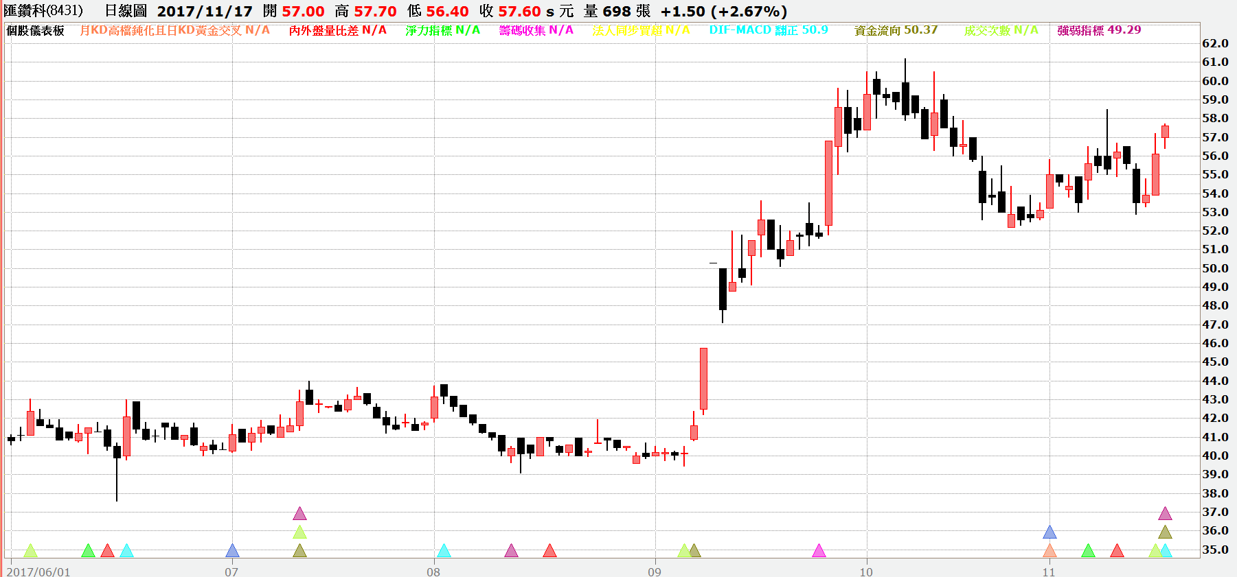Click the 資金流向 50.37 indicator
The height and width of the screenshot is (577, 1237).
click(896, 30)
